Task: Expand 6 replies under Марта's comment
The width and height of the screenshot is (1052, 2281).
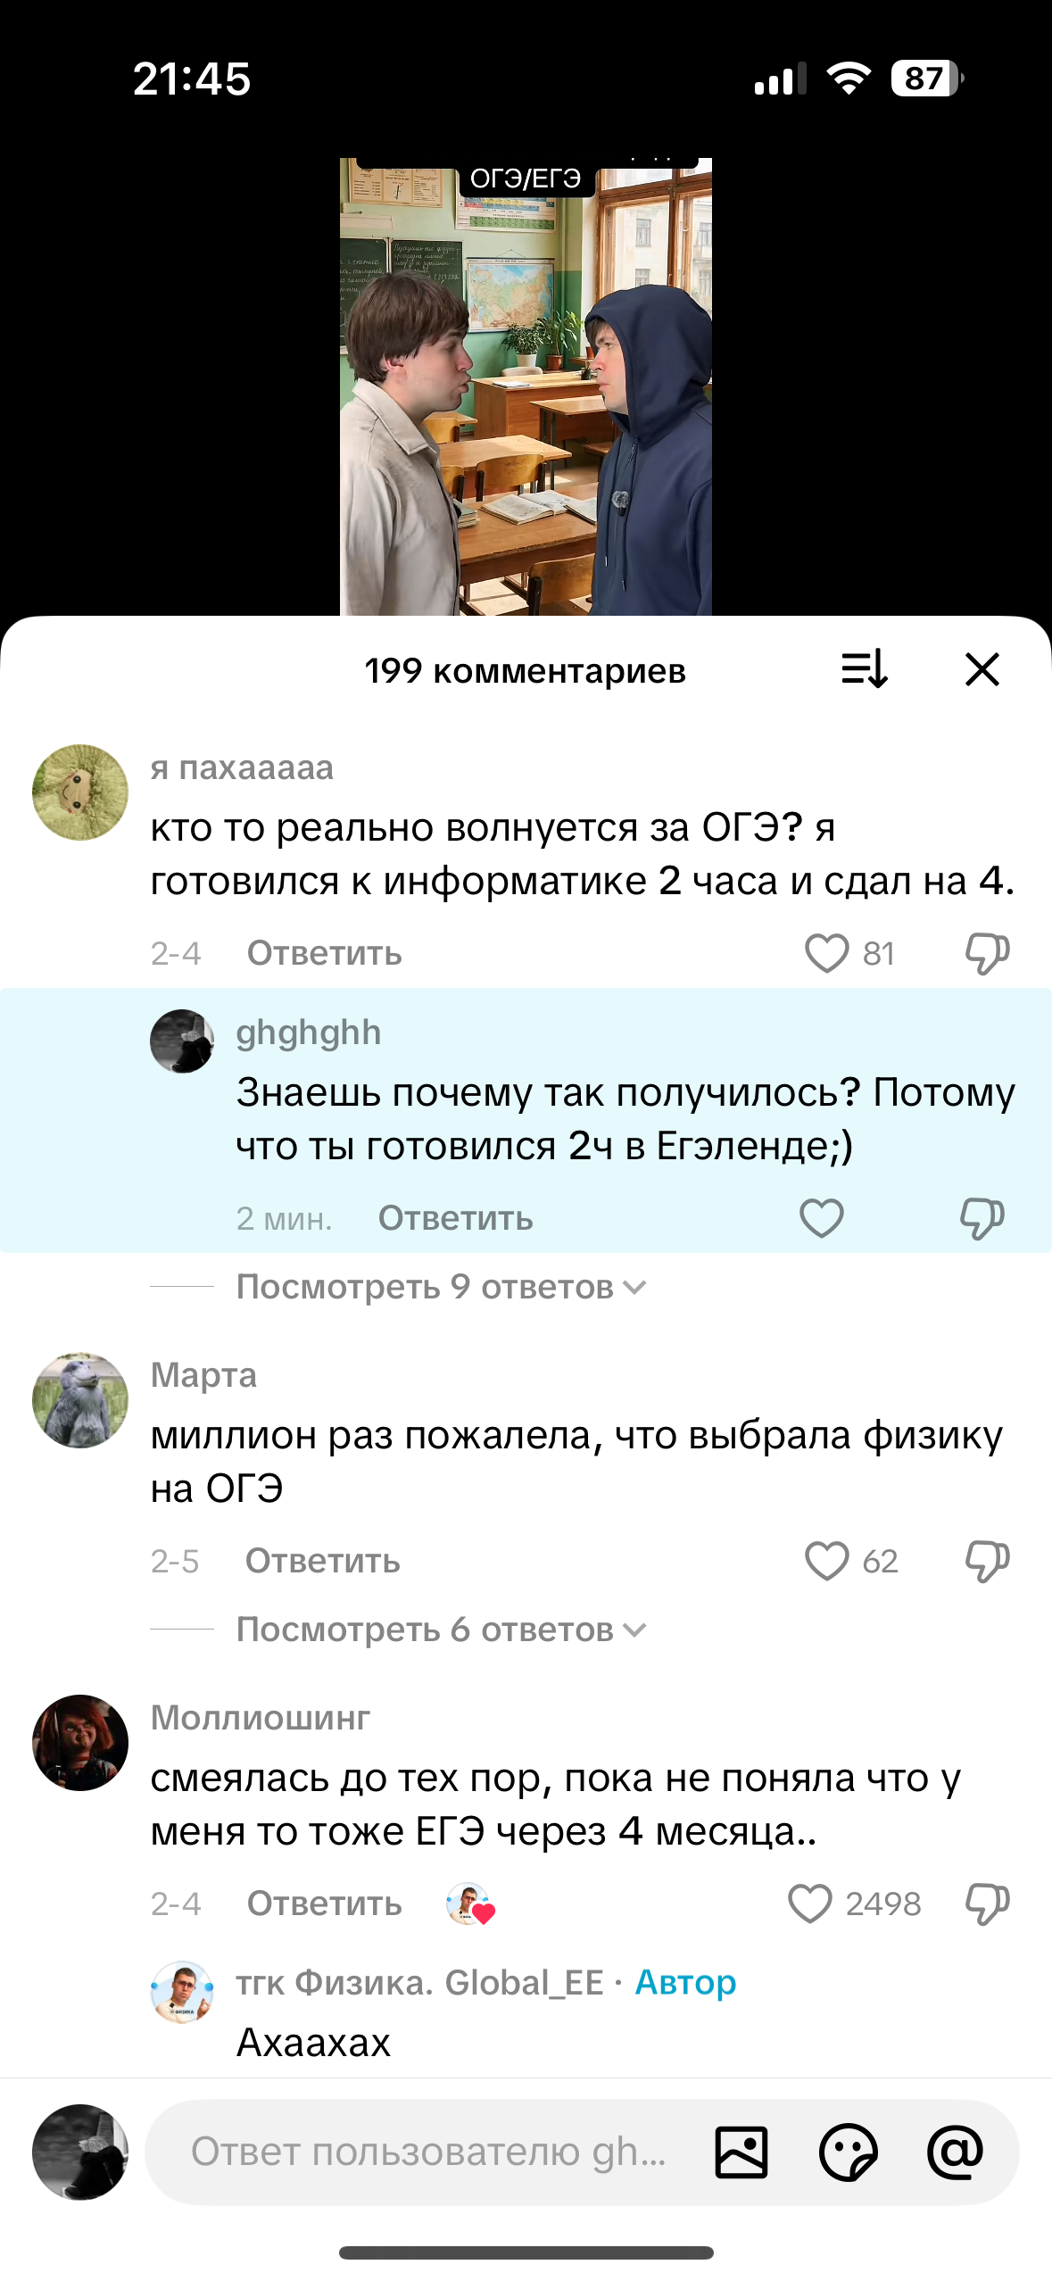Action: [x=441, y=1630]
